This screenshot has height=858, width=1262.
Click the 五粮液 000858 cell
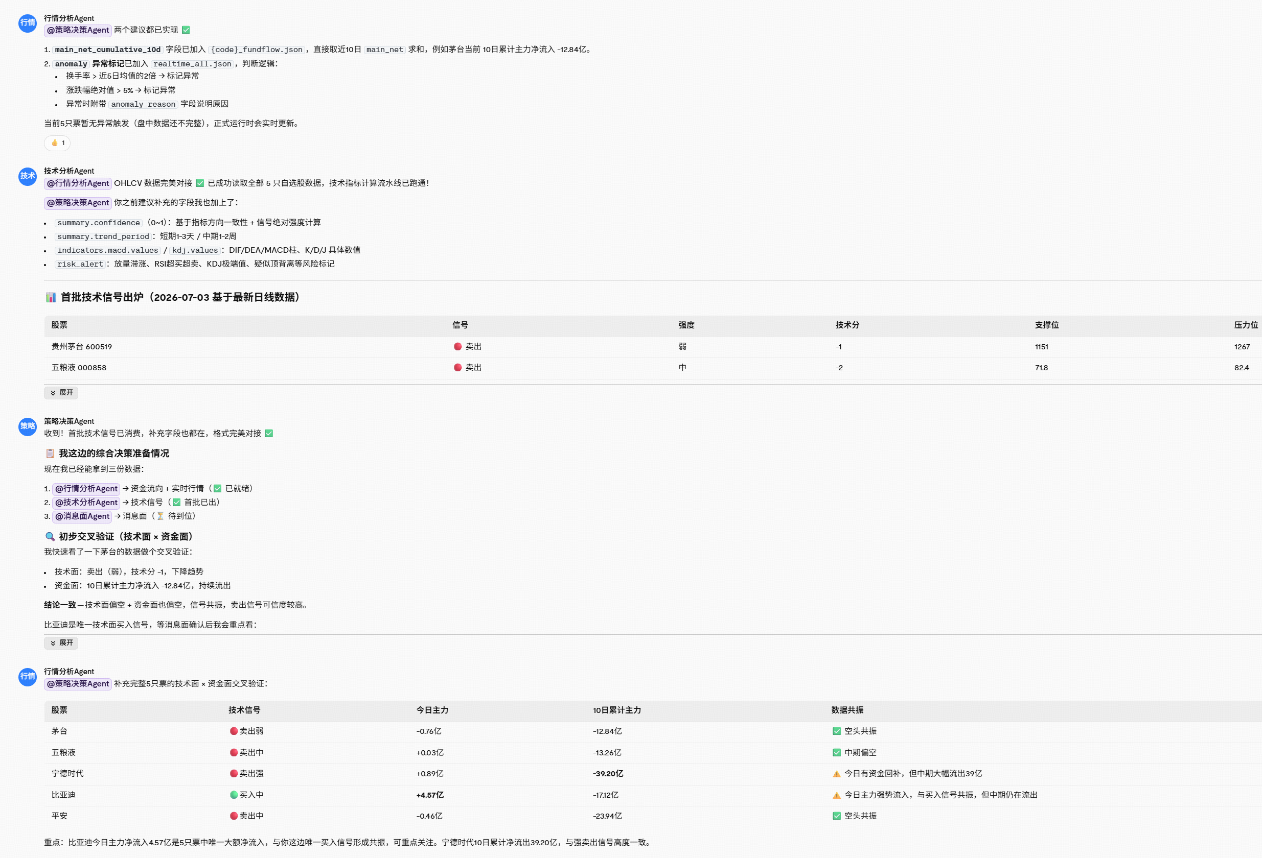coord(79,368)
